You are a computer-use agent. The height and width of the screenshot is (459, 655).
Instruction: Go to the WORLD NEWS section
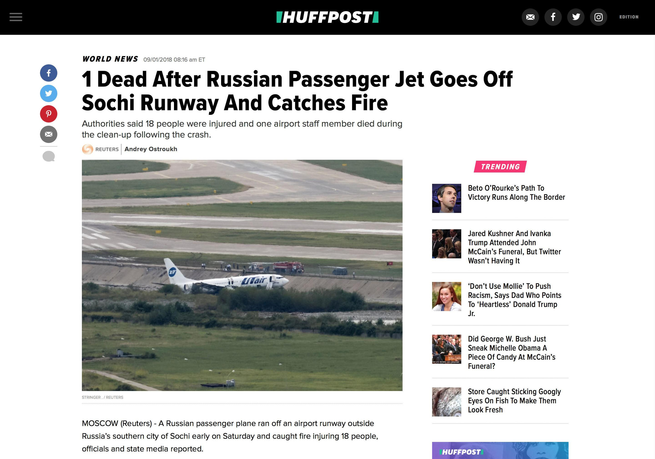110,59
